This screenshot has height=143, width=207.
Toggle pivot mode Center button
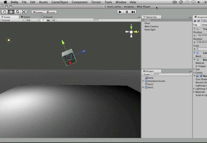[x=38, y=12]
